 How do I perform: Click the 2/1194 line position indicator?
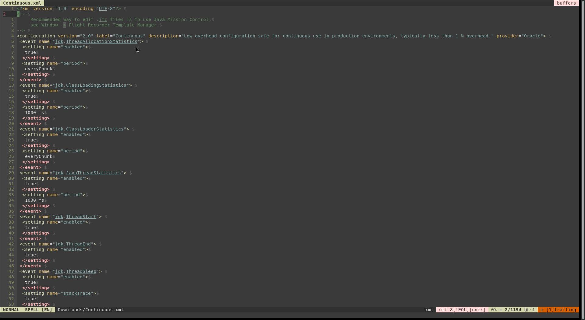coord(513,310)
